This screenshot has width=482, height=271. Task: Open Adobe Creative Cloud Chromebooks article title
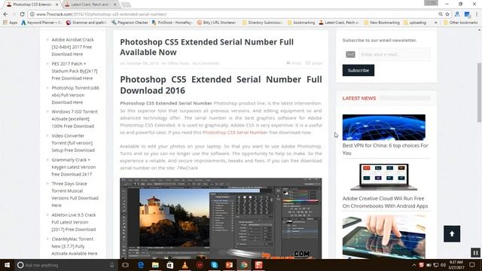coord(385,202)
